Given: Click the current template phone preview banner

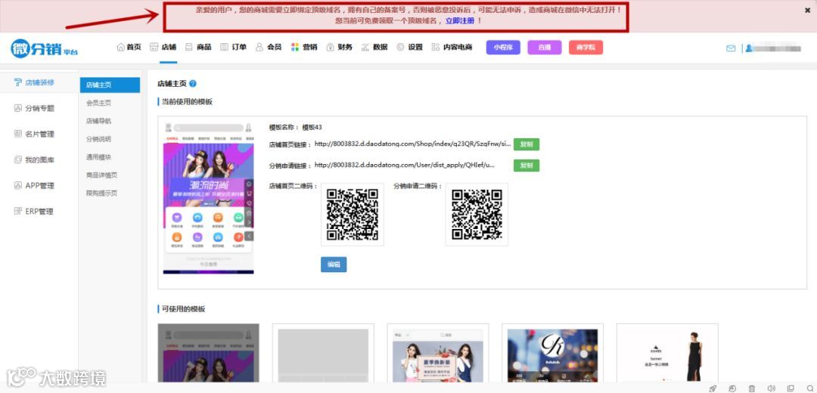Looking at the screenshot, I should tap(209, 175).
